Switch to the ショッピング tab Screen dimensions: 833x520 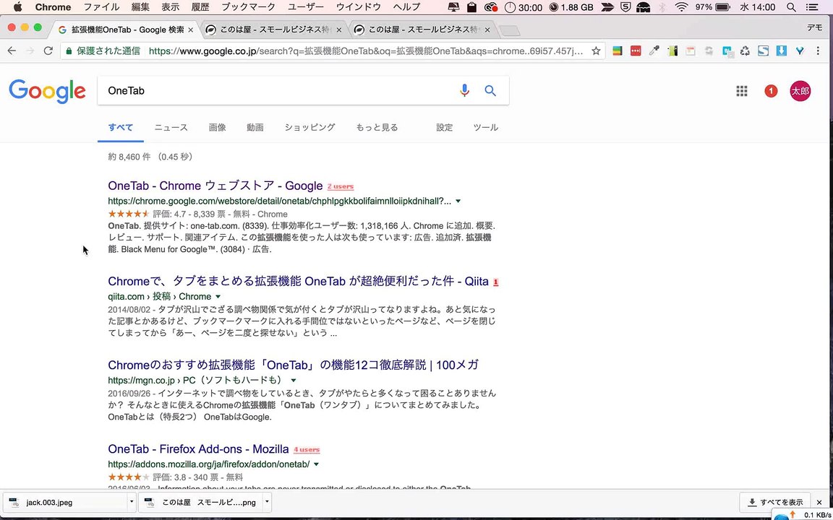point(309,127)
